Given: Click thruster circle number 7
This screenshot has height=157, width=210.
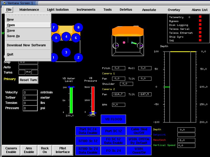Looking at the screenshot, I should [x=55, y=27].
